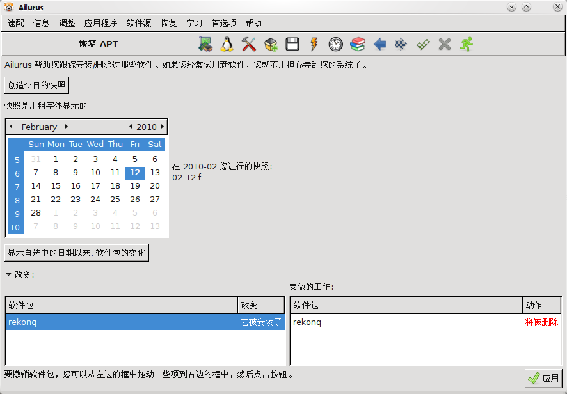This screenshot has height=394, width=567.
Task: Open the hammer and screwdriver tools icon
Action: tap(249, 44)
